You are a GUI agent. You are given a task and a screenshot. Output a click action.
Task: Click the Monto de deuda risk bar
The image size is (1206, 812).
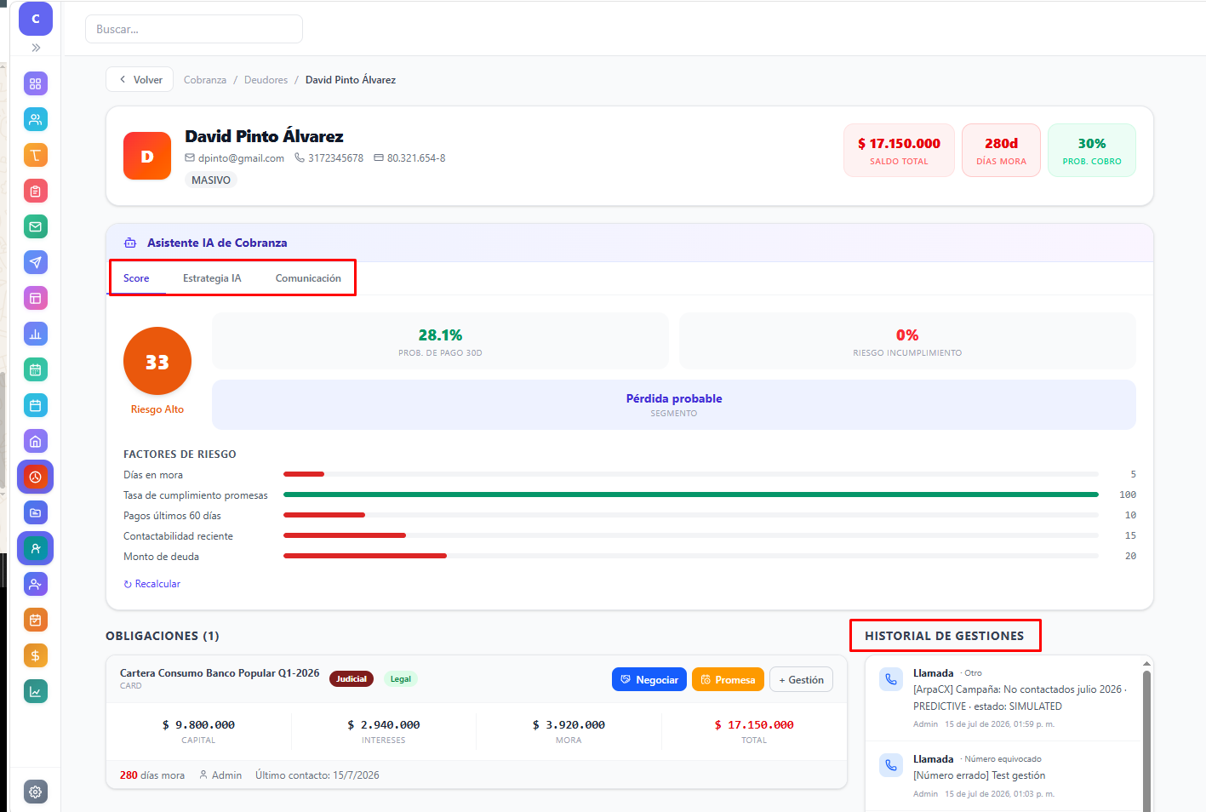(x=691, y=556)
